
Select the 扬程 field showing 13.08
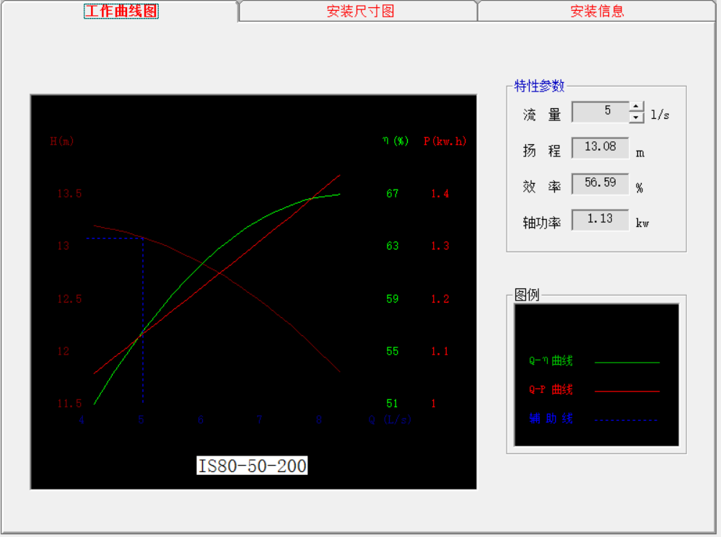(600, 148)
